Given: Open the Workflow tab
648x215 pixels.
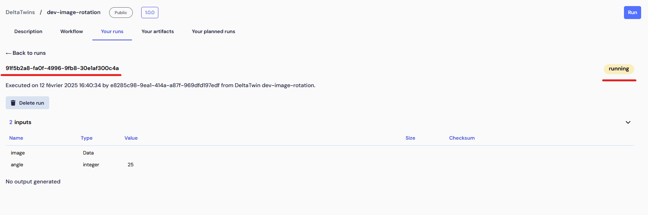Looking at the screenshot, I should click(x=71, y=32).
